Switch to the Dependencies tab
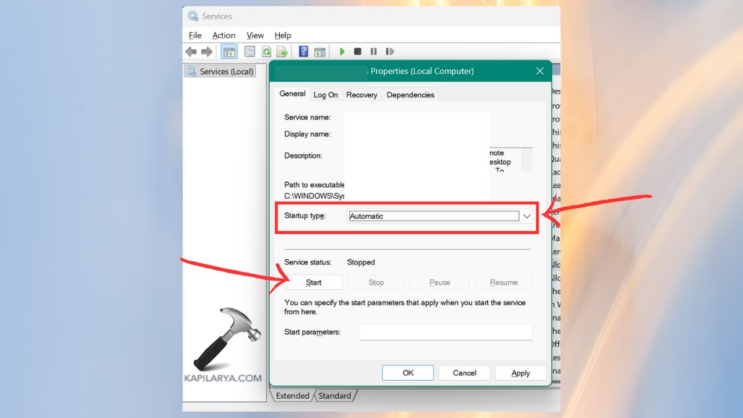 click(x=410, y=95)
